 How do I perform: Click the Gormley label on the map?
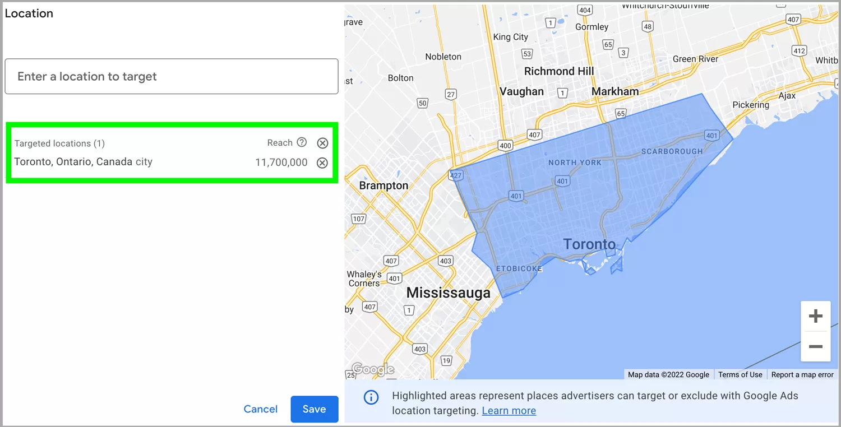[592, 27]
